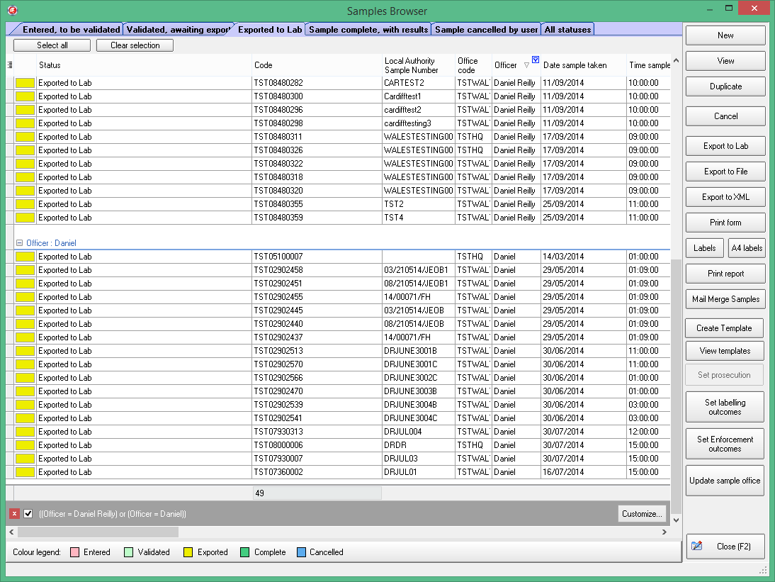Click the Print form button
This screenshot has width=775, height=582.
pyautogui.click(x=725, y=223)
